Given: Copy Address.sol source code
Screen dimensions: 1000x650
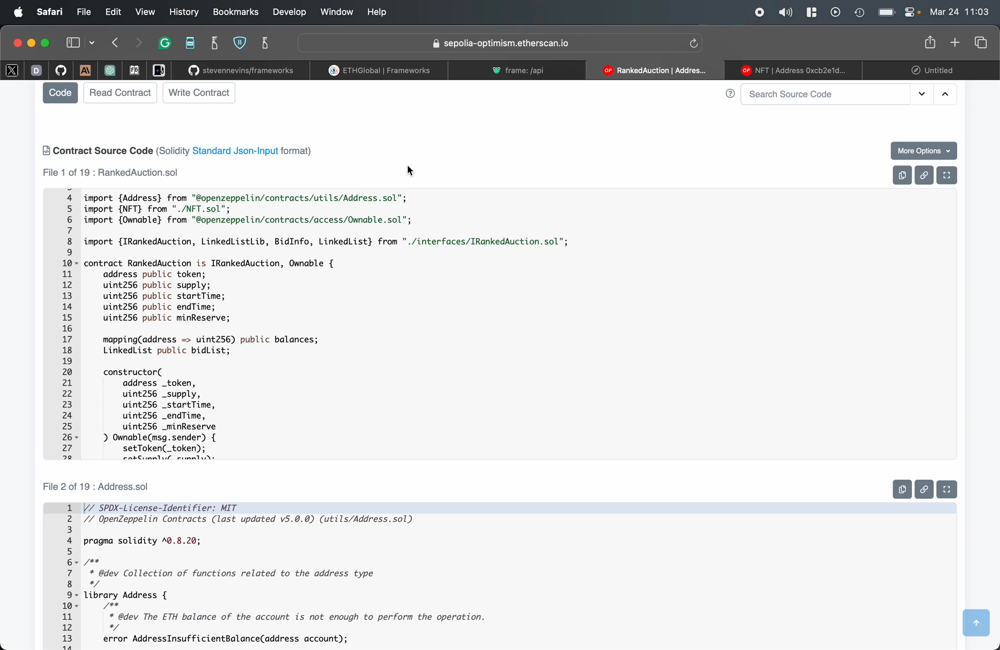Looking at the screenshot, I should click(x=902, y=489).
